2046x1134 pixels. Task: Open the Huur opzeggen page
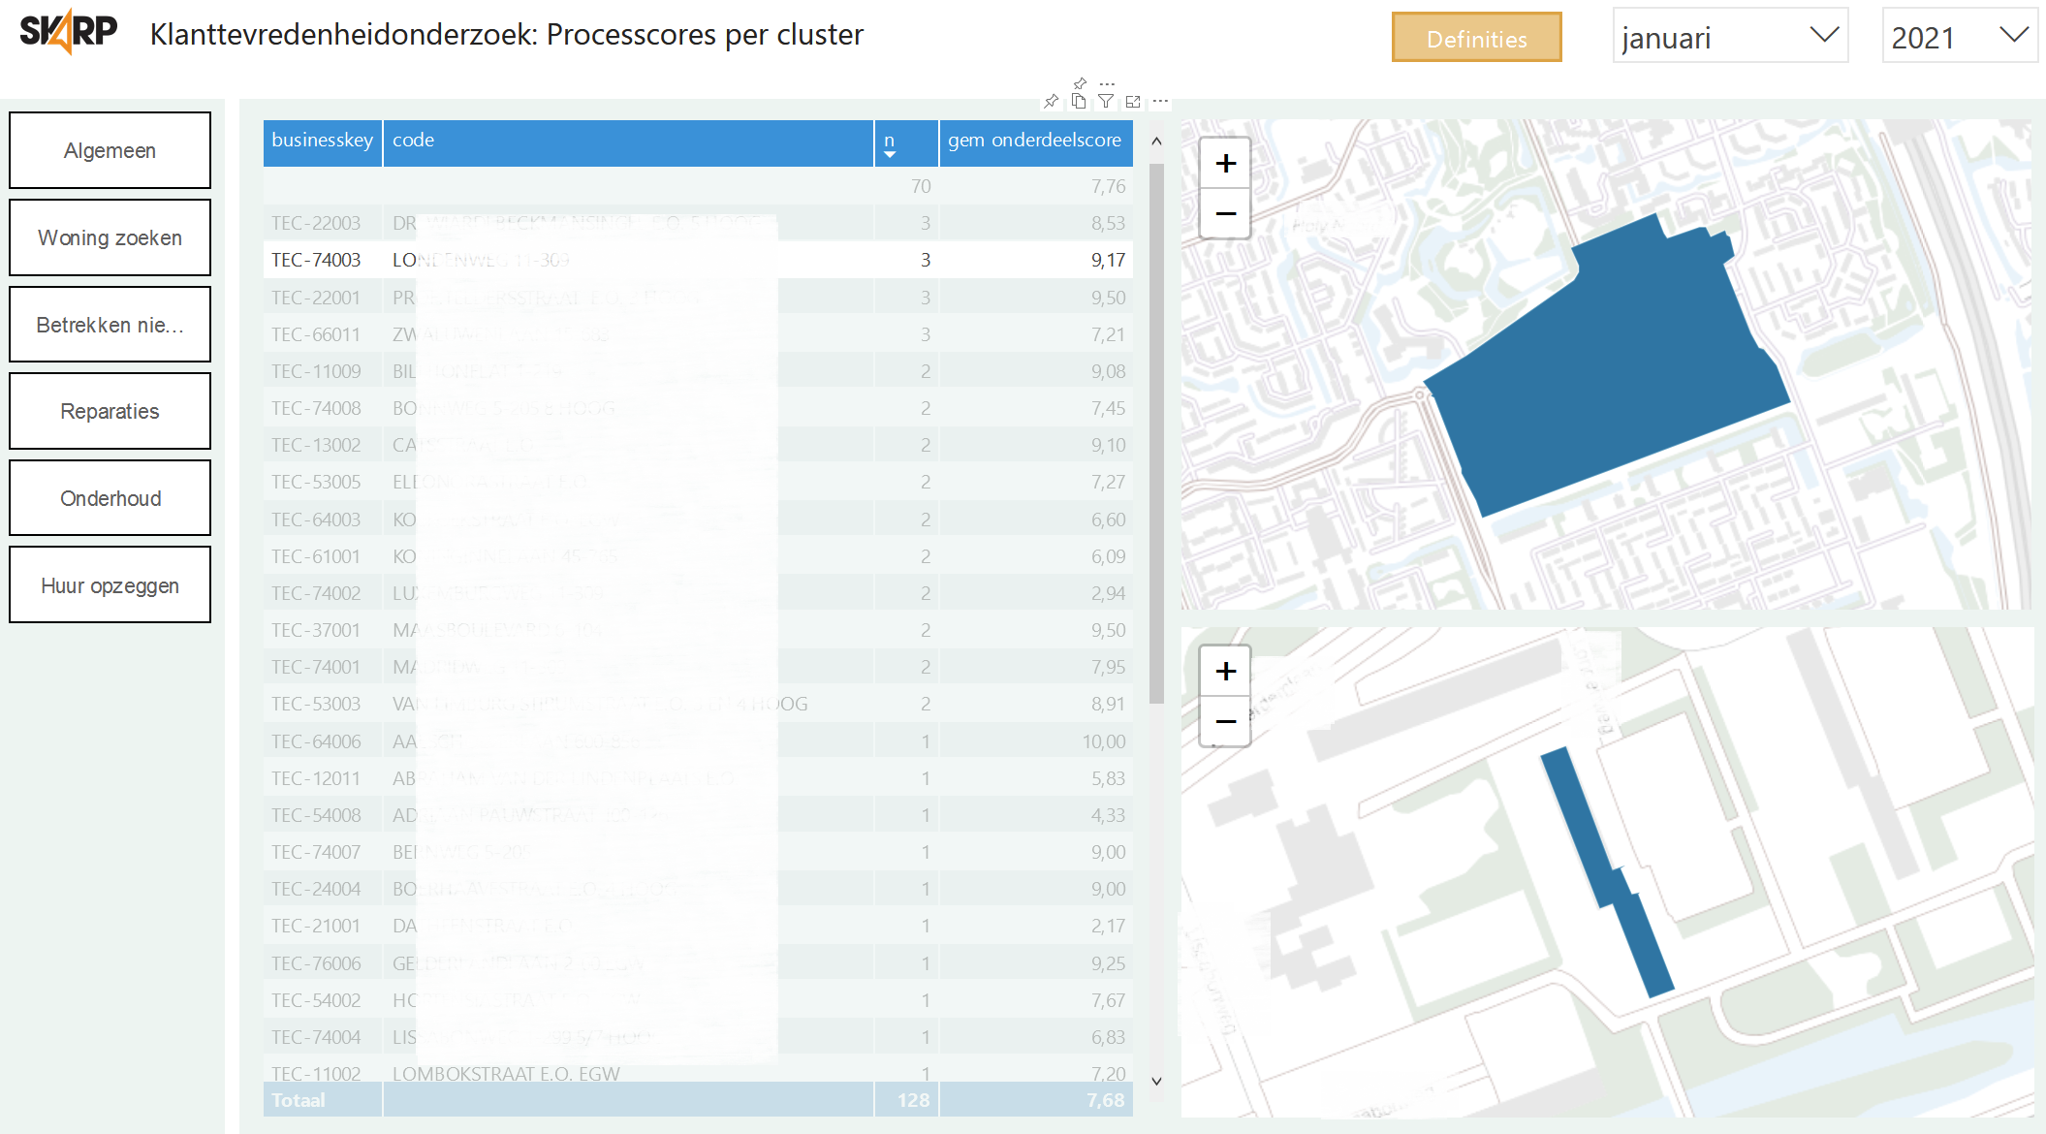tap(110, 585)
